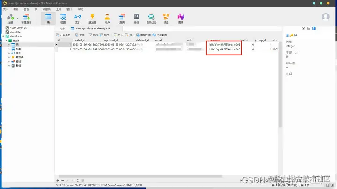Select the User (用户) toolbar icon
Viewport: 337px width, 189px height.
point(107,19)
